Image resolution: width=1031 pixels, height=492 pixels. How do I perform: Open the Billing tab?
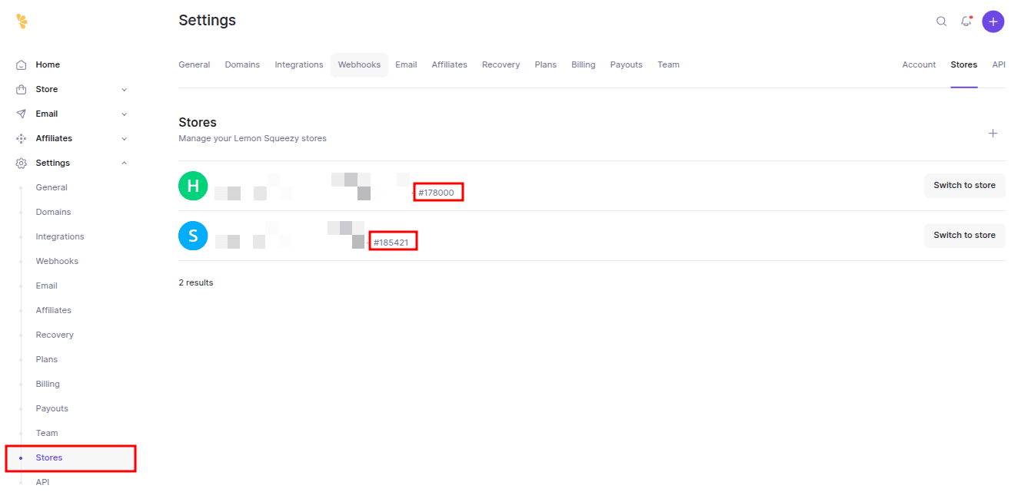(584, 65)
